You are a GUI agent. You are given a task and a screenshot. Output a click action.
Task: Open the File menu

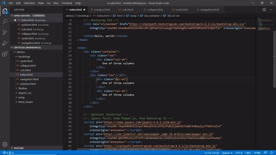click(10, 3)
